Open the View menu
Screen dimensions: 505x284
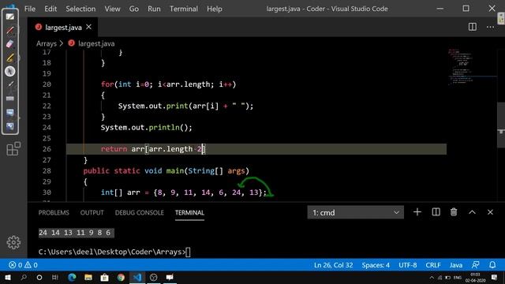coord(112,9)
